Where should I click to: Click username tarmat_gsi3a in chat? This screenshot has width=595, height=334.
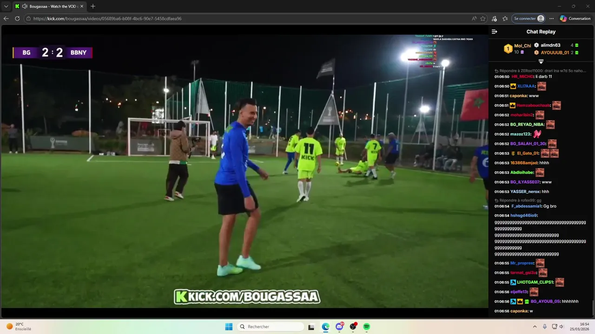[x=523, y=273]
